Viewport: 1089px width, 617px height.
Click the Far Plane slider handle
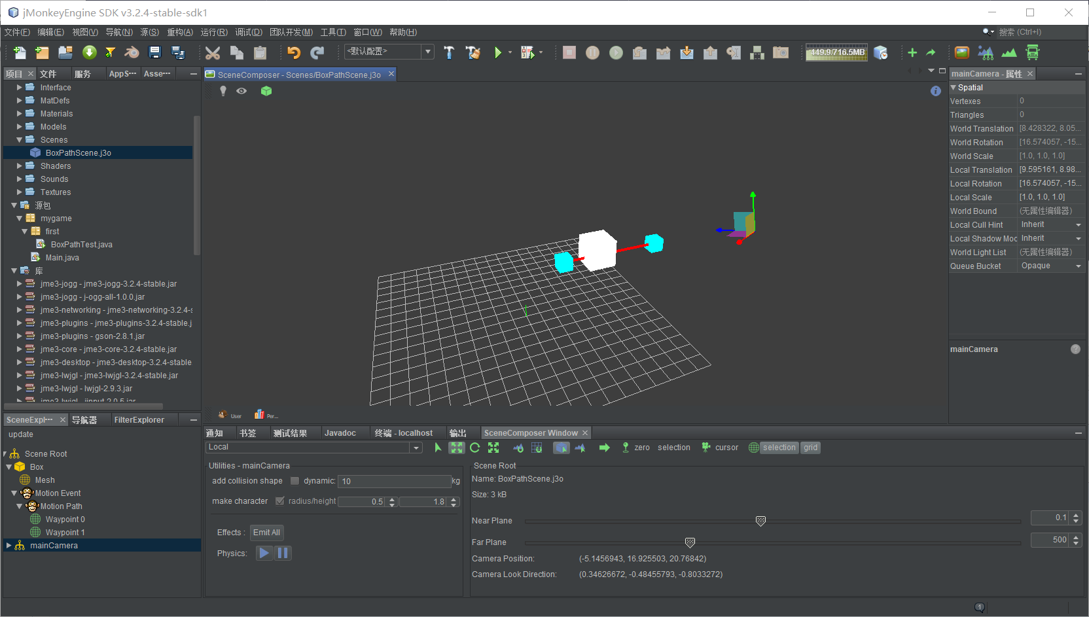point(690,543)
